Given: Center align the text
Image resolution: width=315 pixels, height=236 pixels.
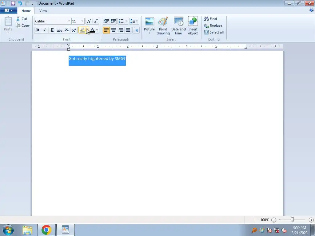Looking at the screenshot, I should tap(114, 30).
